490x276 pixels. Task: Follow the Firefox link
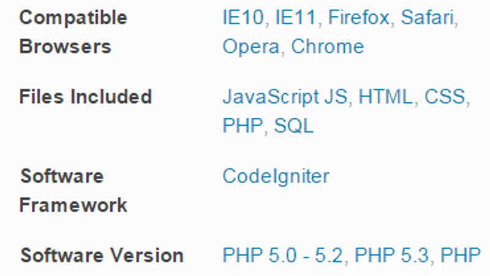tap(358, 17)
